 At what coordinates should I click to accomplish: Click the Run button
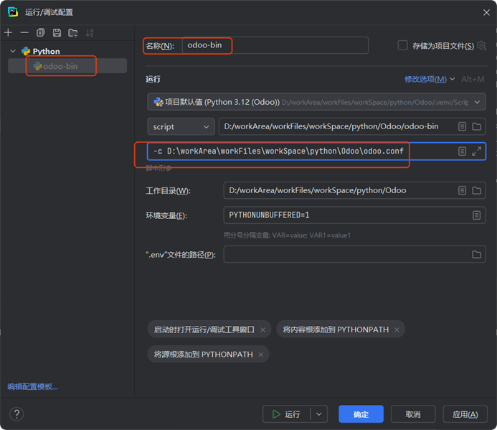coord(287,413)
